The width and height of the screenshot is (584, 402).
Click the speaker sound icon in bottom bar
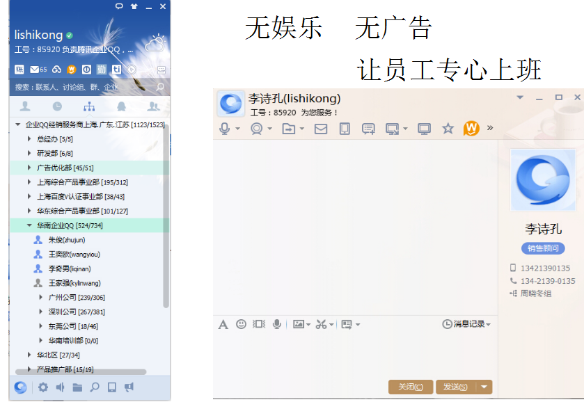click(x=60, y=387)
